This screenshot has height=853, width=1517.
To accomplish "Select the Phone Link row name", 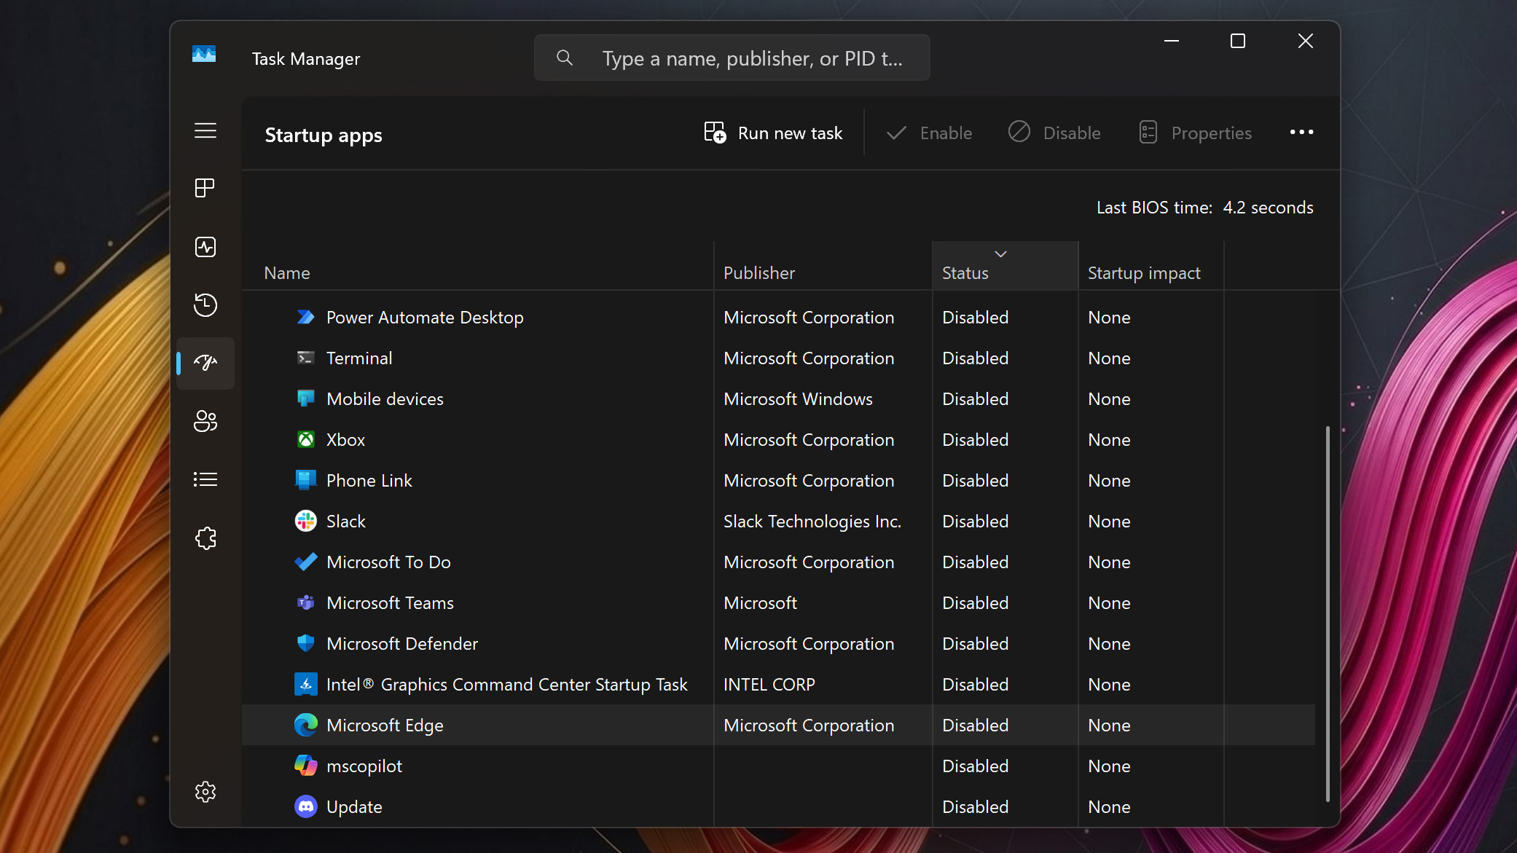I will (369, 480).
